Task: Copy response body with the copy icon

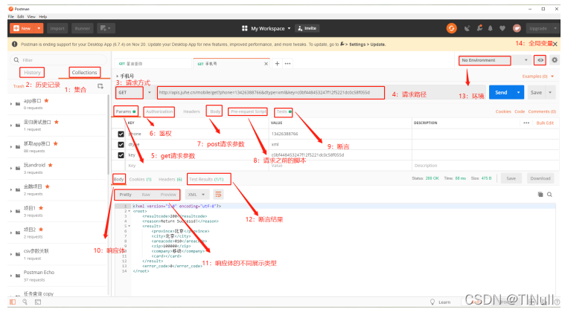Action: coord(540,195)
